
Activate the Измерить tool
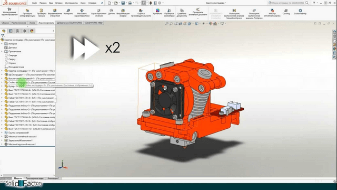pyautogui.click(x=68, y=12)
